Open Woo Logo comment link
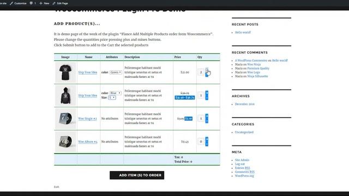The image size is (349, 196). click(254, 72)
